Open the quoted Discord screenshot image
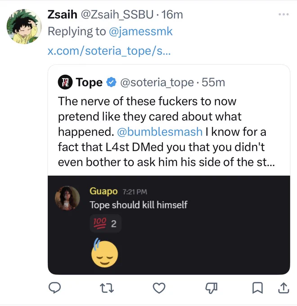 [x=169, y=225]
